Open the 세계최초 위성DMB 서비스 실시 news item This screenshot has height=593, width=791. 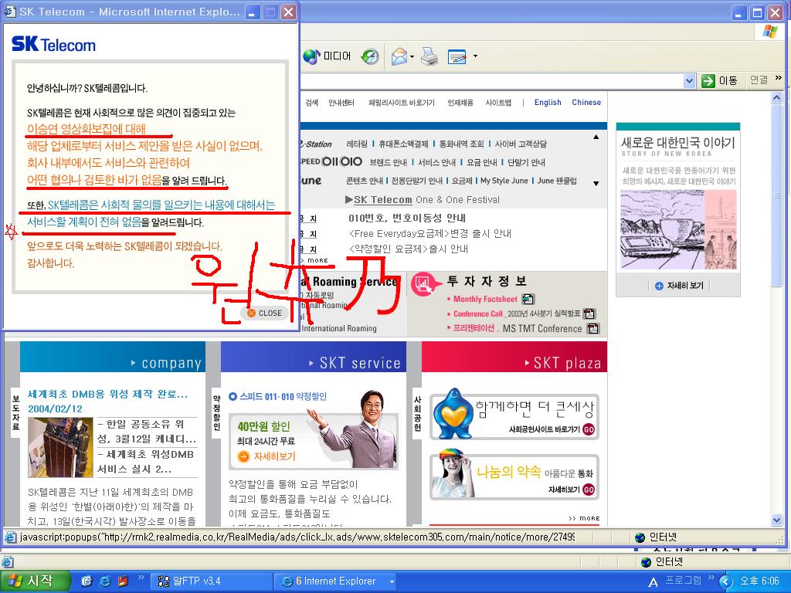coord(146,462)
